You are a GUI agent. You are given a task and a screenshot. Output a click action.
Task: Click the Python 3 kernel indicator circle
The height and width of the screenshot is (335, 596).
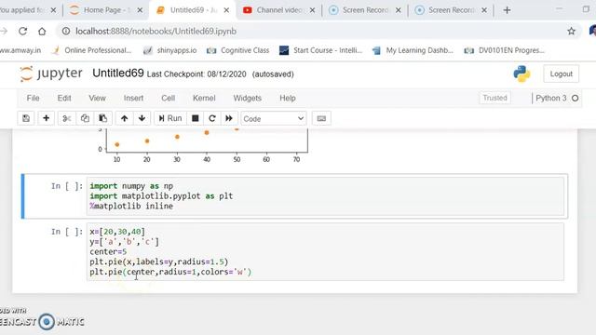[x=576, y=98]
